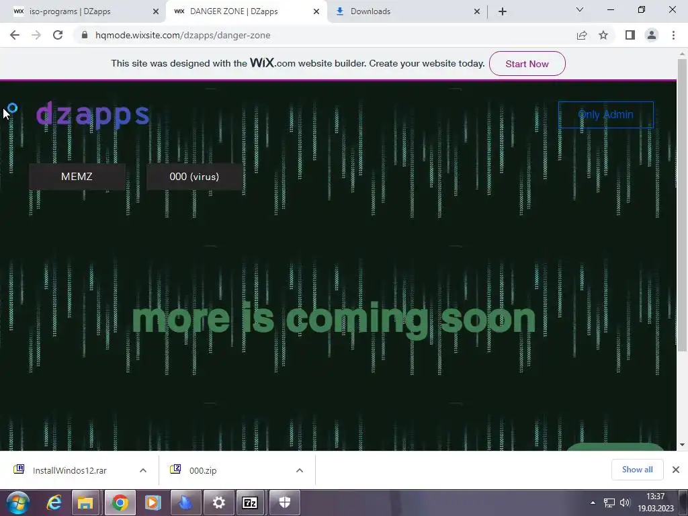Open the volume tray icon
This screenshot has width=688, height=516.
tap(625, 503)
